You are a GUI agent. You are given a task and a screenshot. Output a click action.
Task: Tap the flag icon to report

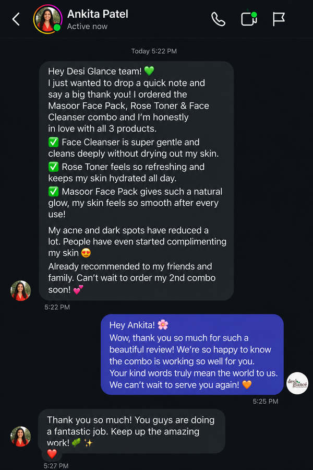click(279, 19)
